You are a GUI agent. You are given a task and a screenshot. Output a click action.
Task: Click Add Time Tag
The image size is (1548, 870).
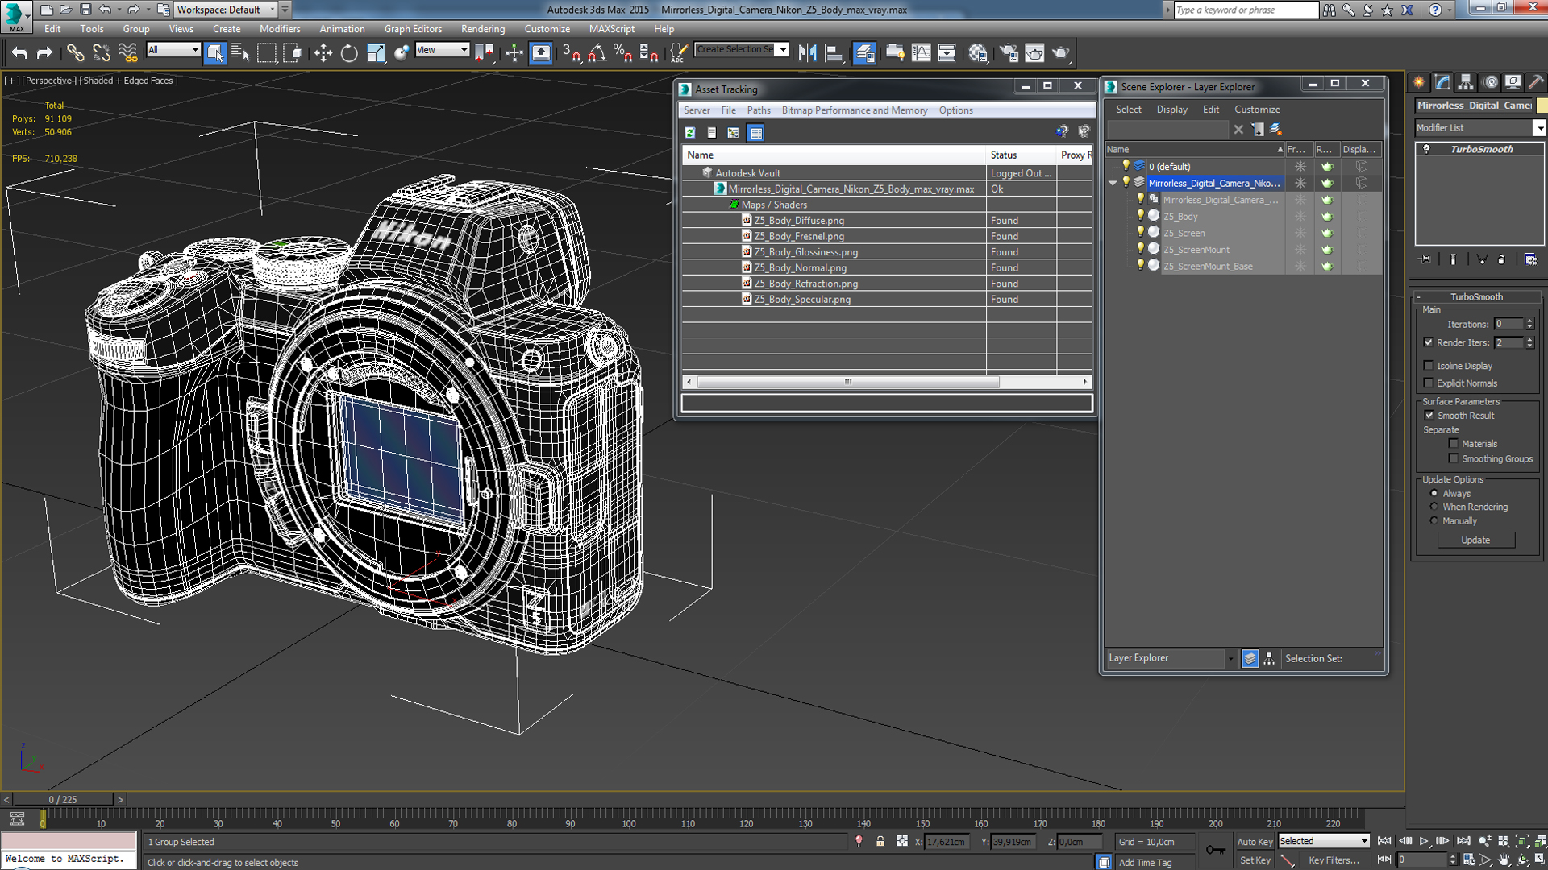[x=1145, y=863]
